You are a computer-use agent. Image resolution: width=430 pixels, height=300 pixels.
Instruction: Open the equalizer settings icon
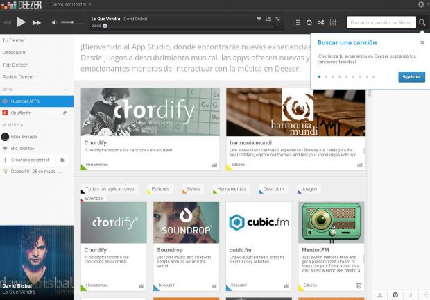click(x=333, y=22)
